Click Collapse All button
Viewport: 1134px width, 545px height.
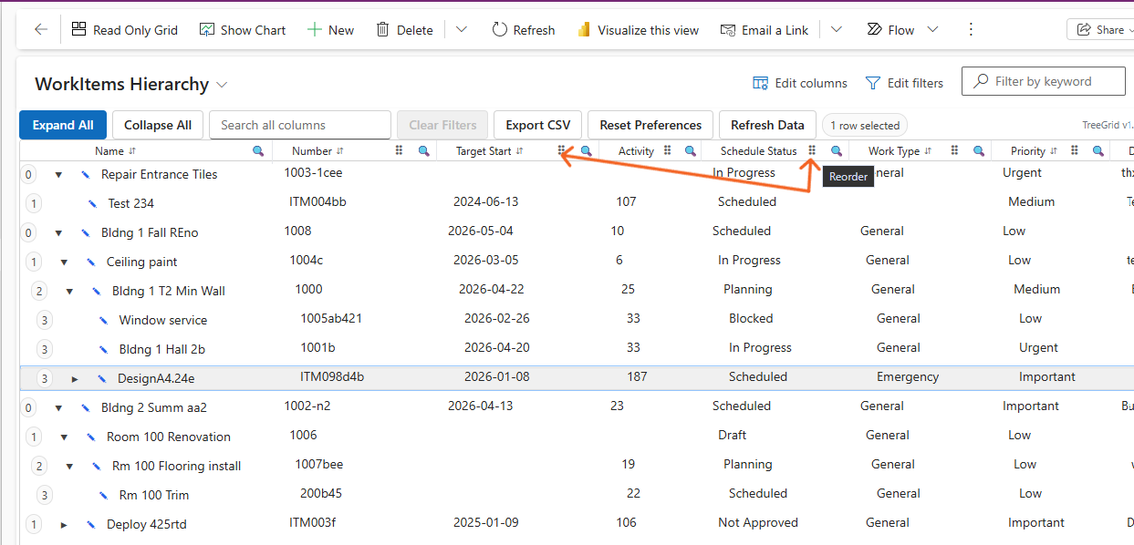click(x=158, y=125)
